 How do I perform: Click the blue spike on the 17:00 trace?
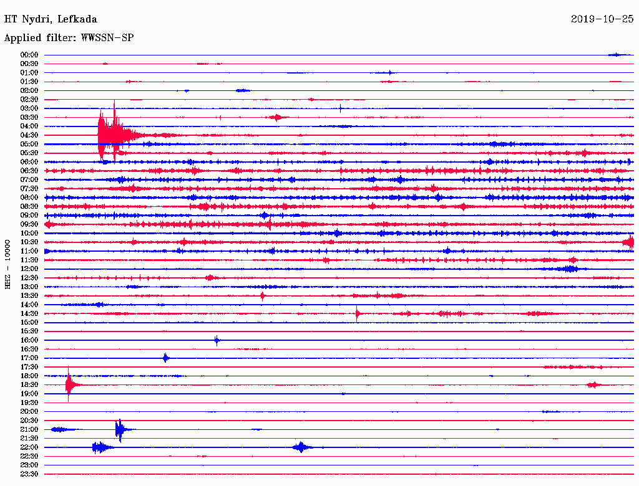pos(165,358)
